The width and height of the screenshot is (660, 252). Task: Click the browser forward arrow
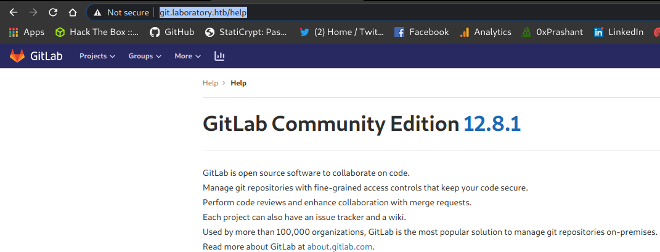[x=33, y=12]
